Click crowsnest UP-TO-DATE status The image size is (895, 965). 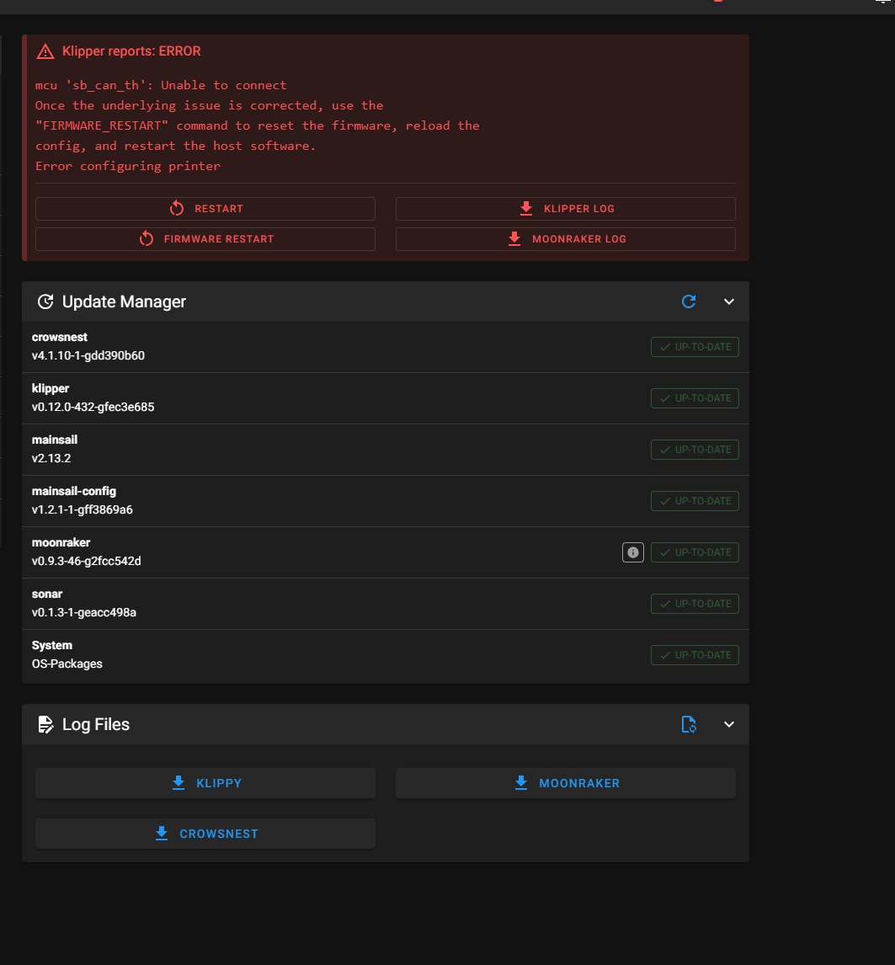(x=695, y=347)
